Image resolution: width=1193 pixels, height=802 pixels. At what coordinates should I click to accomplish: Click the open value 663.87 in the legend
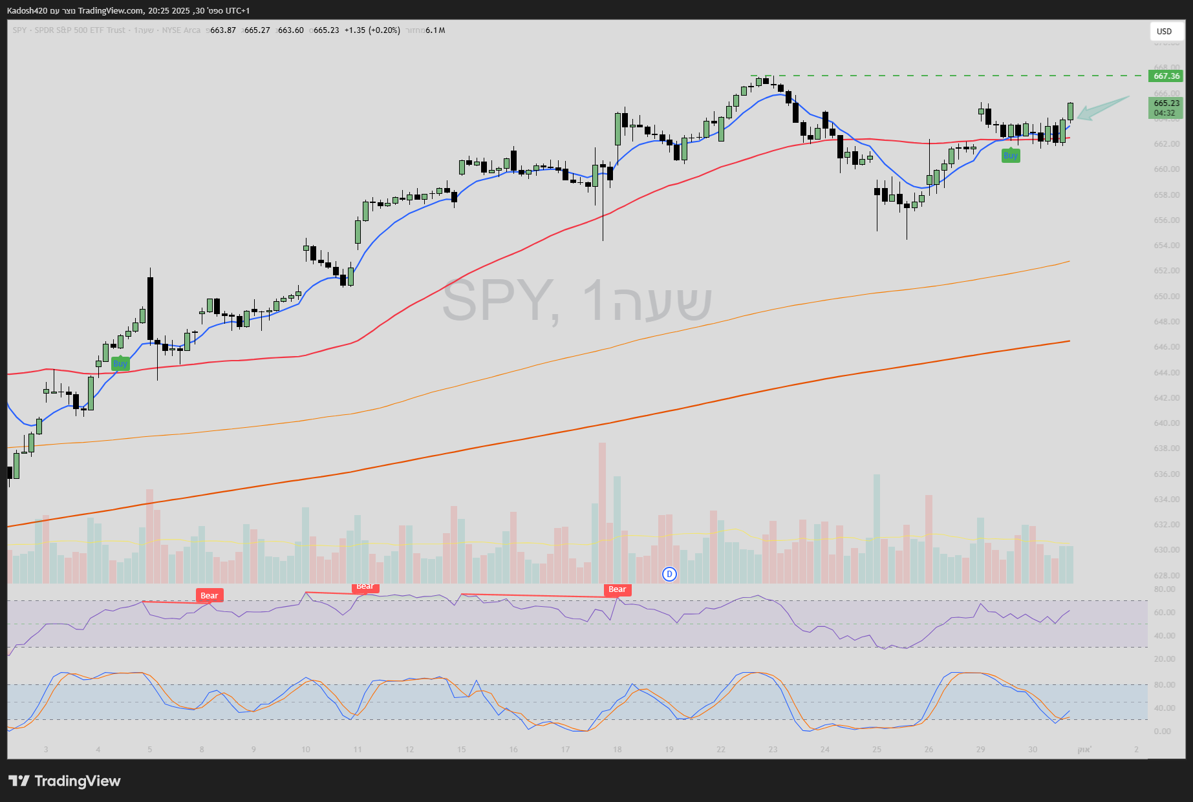pyautogui.click(x=223, y=30)
